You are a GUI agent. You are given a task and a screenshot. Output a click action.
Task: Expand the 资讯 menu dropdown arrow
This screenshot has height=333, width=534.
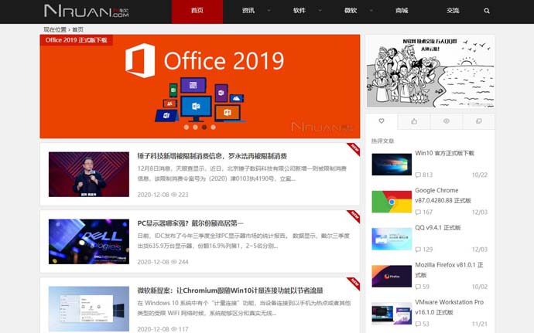[269, 11]
